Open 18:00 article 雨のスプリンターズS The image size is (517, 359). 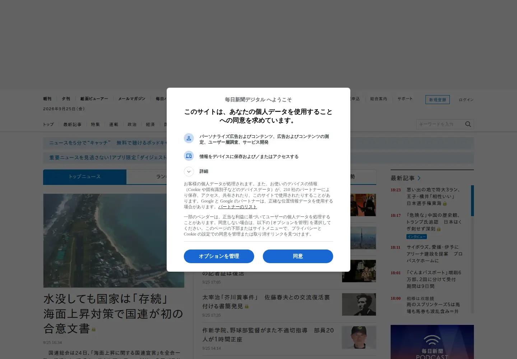433,308
